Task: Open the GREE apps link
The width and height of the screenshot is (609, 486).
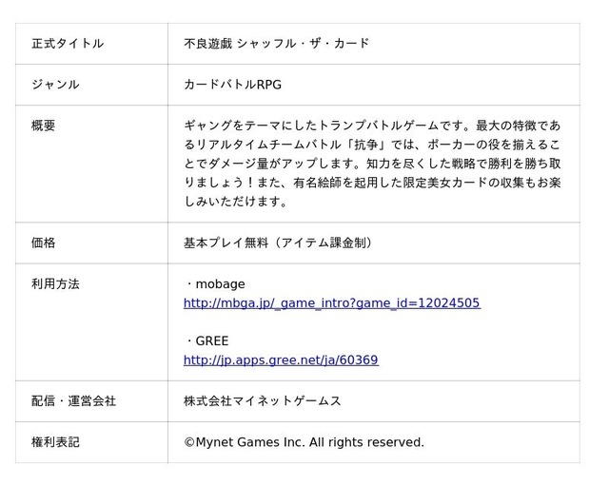Action: pyautogui.click(x=281, y=360)
